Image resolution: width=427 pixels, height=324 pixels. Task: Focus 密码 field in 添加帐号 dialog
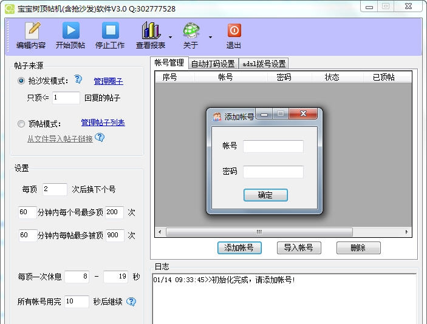(273, 172)
